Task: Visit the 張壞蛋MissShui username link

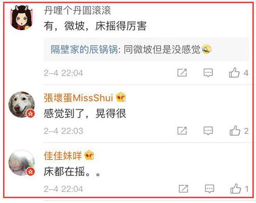Action: pyautogui.click(x=78, y=98)
